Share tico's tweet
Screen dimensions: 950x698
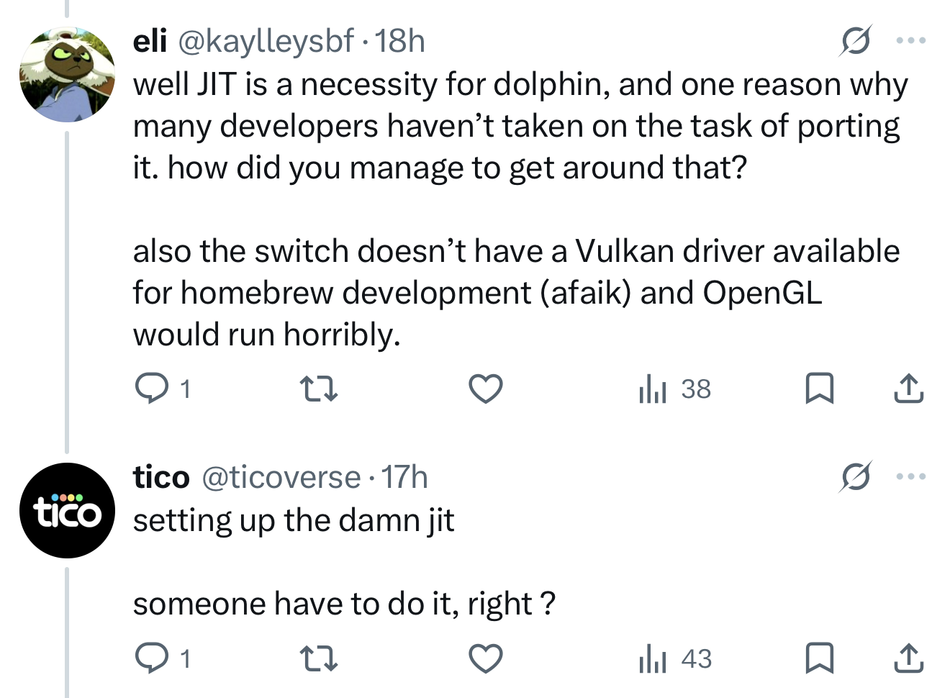coord(908,658)
